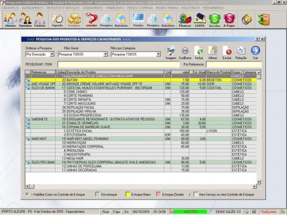The height and width of the screenshot is (215, 287).
Task: Open the PEDIDO COMPRAS menu
Action: (x=140, y=8)
